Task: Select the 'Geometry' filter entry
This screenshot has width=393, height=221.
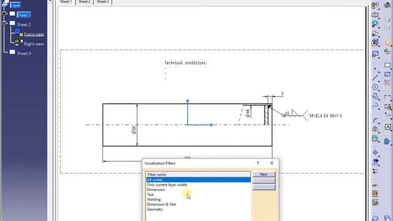Action: tap(198, 209)
